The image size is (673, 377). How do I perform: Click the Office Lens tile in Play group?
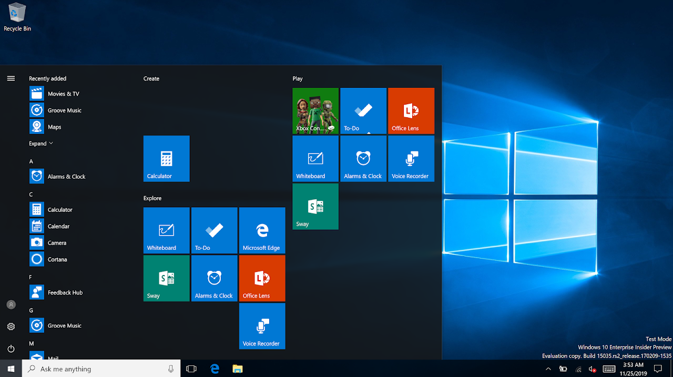click(411, 111)
